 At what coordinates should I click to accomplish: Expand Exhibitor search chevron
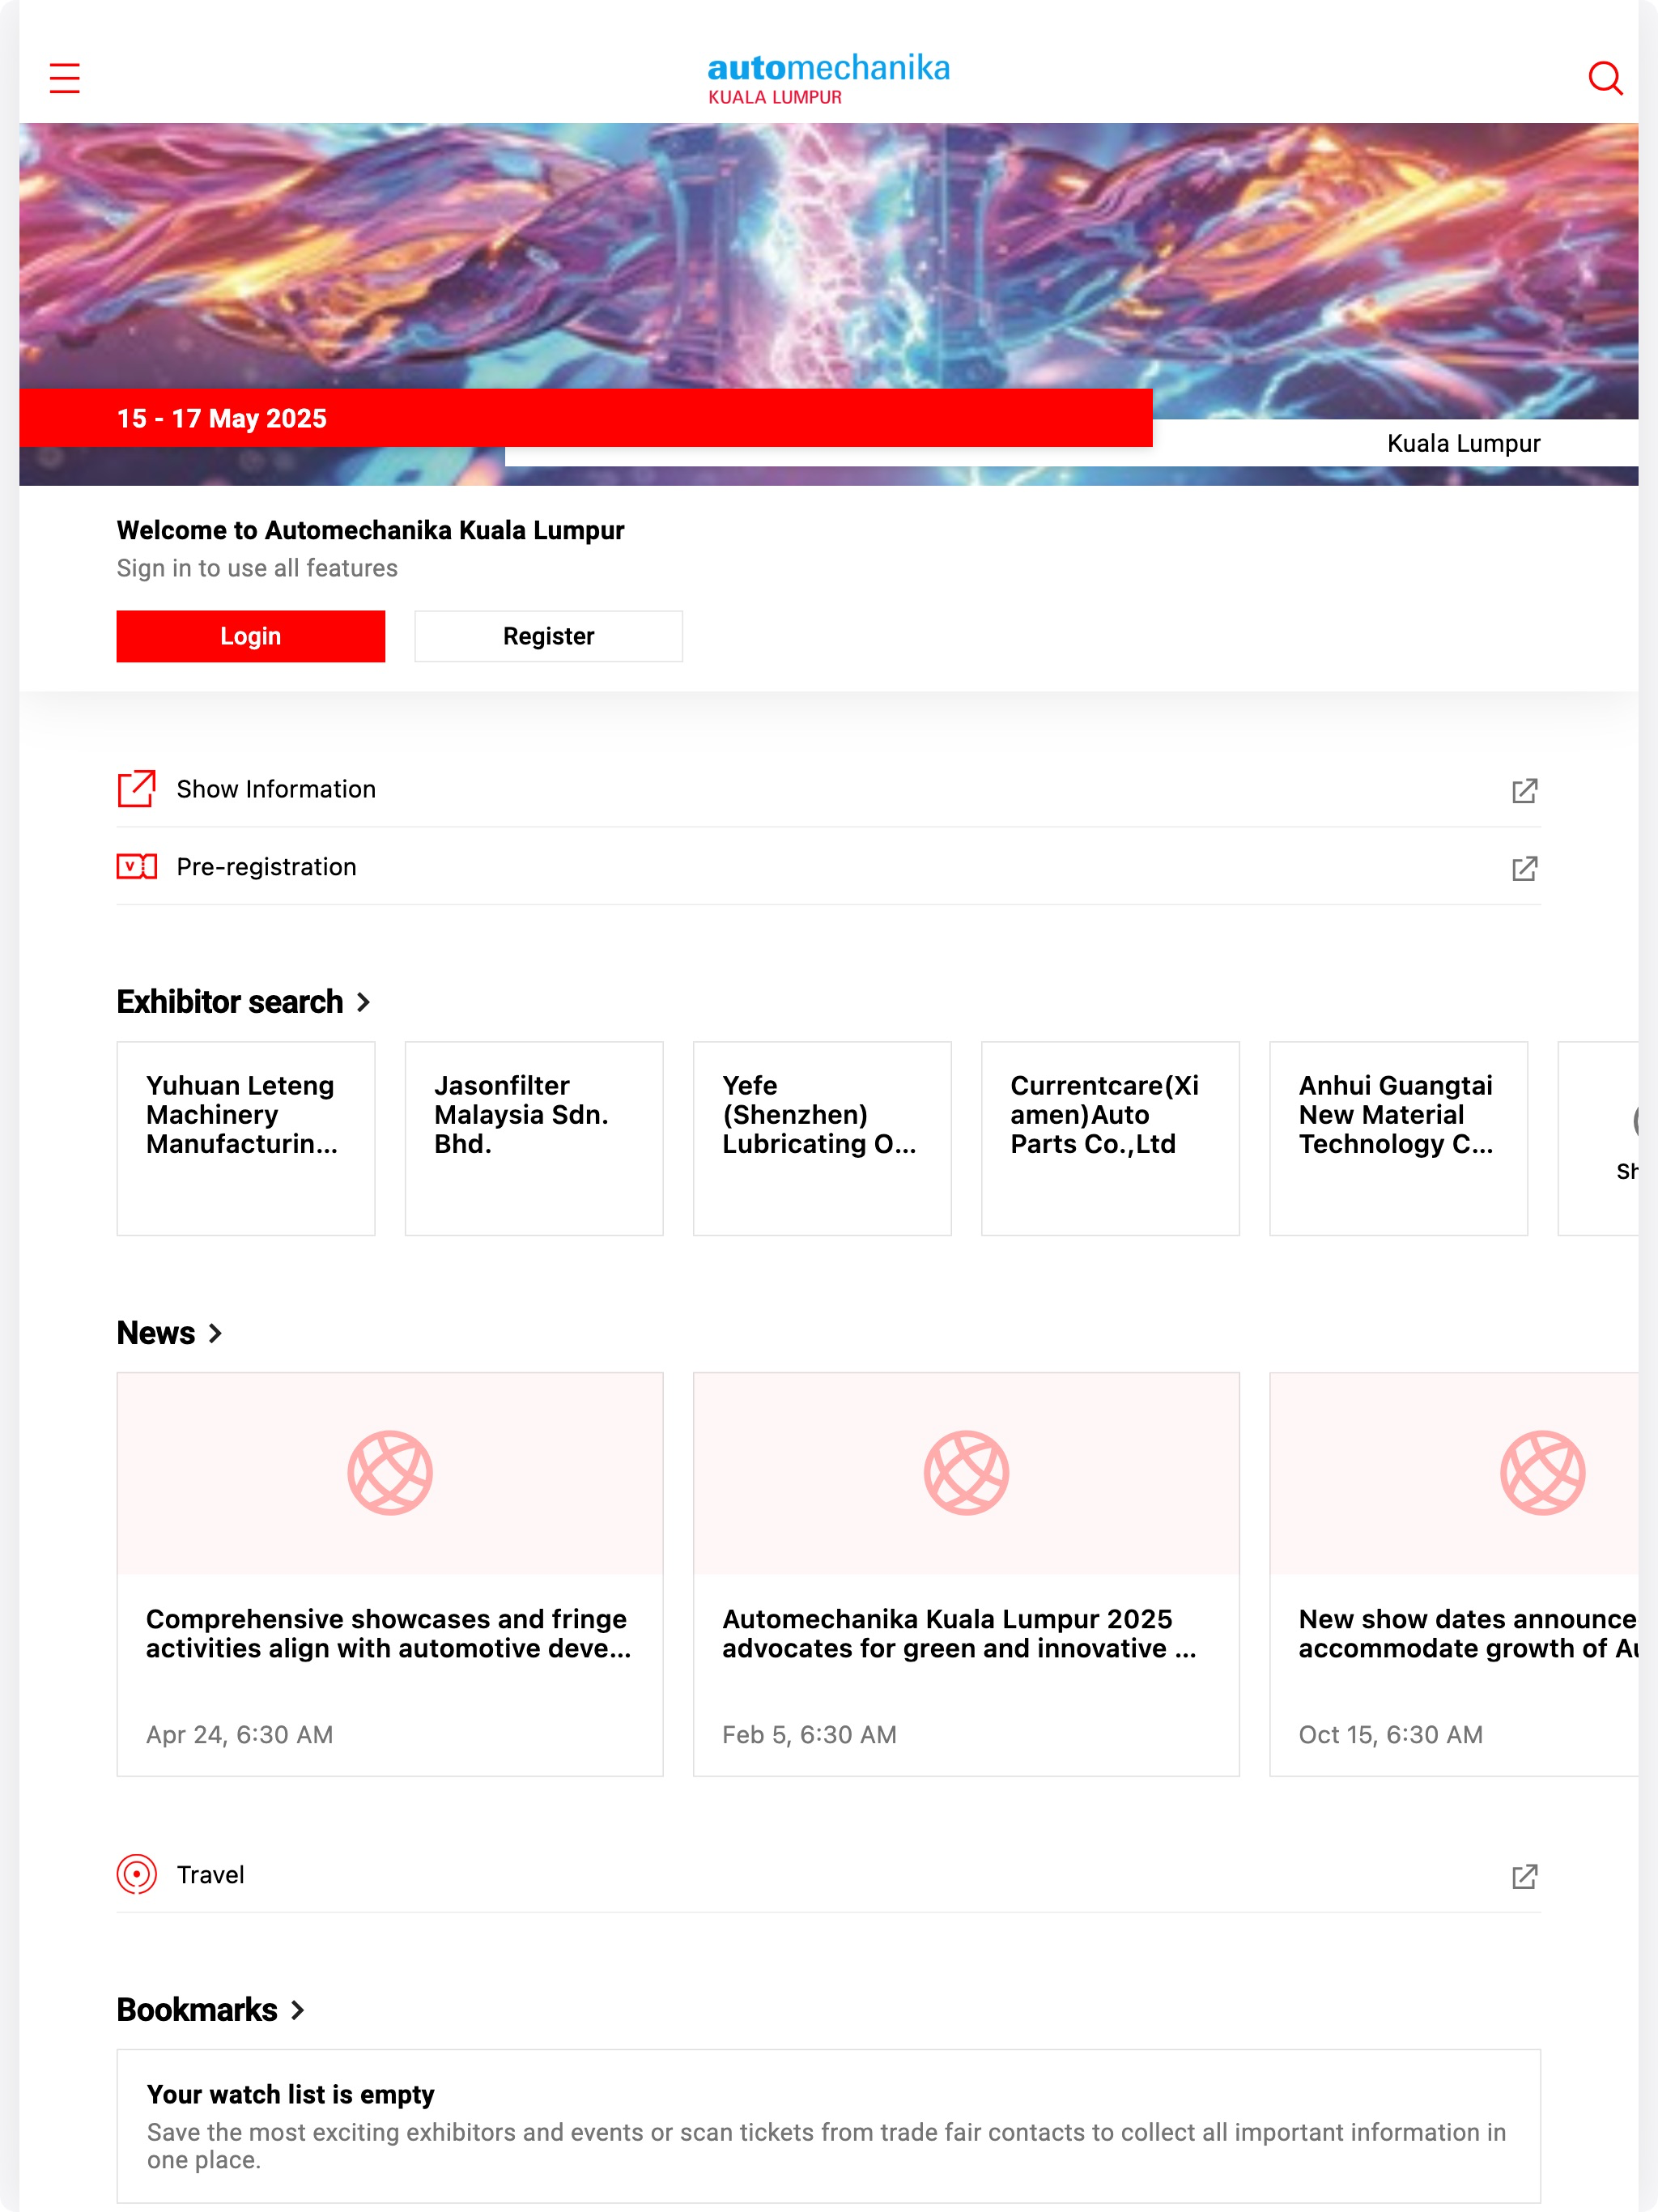[363, 1002]
